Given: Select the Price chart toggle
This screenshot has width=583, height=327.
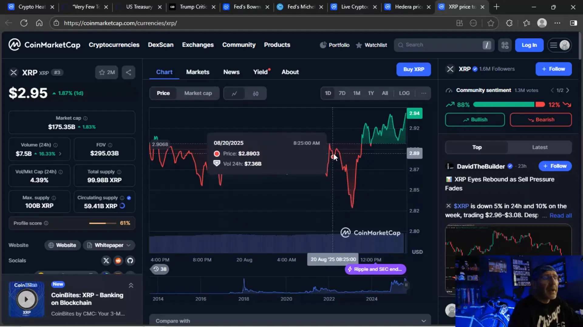Looking at the screenshot, I should (x=163, y=93).
